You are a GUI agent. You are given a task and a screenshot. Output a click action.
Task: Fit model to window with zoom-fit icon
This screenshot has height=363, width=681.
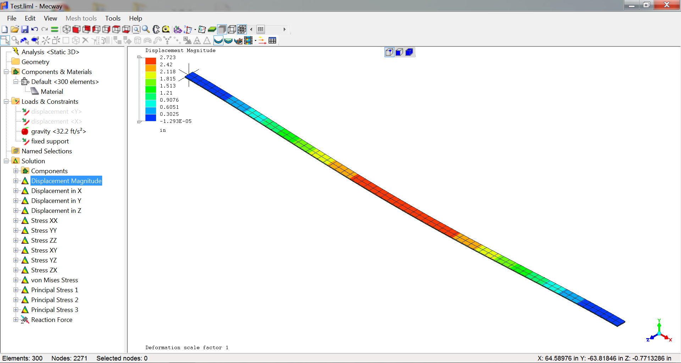[x=136, y=29]
